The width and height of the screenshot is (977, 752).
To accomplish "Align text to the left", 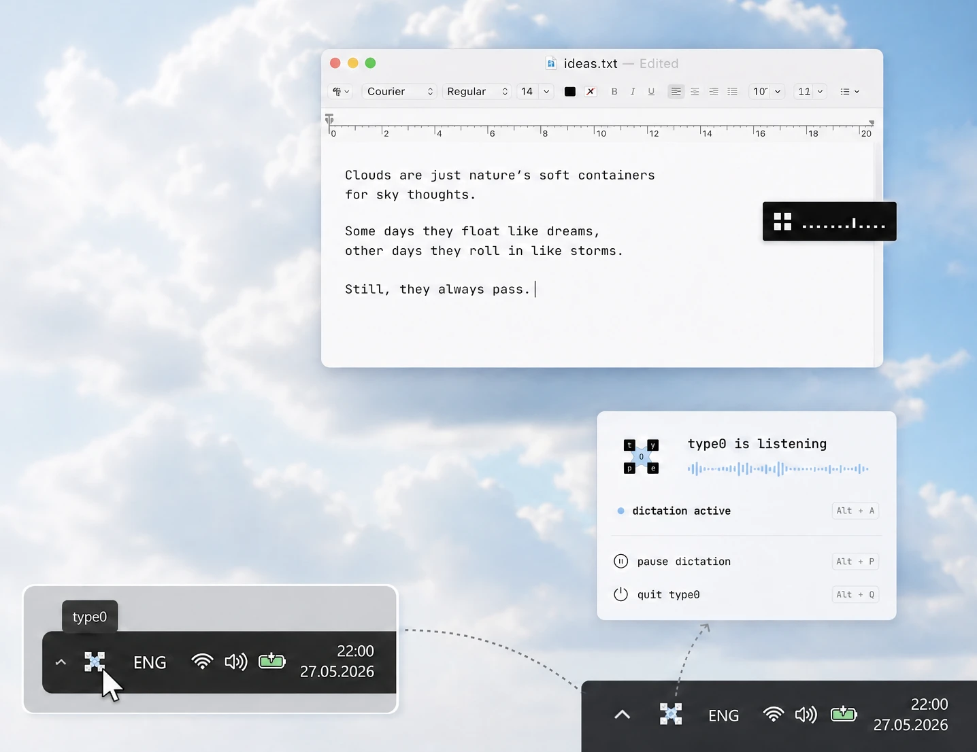I will coord(676,91).
